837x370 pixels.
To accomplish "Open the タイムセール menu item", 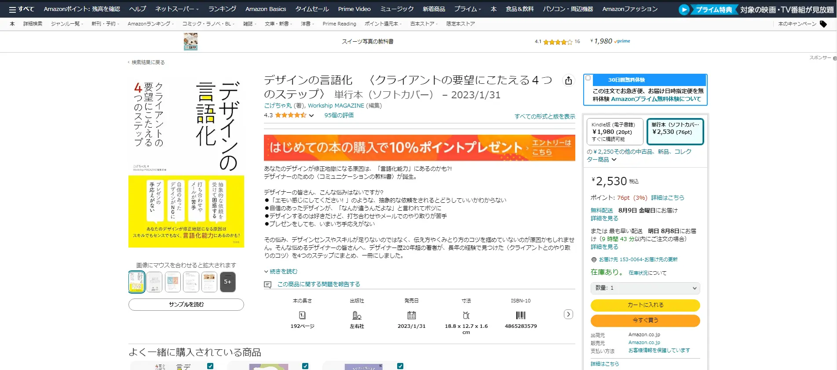I will coord(312,9).
